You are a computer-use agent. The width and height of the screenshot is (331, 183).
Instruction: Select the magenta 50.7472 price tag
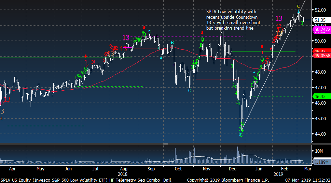[x=322, y=29]
